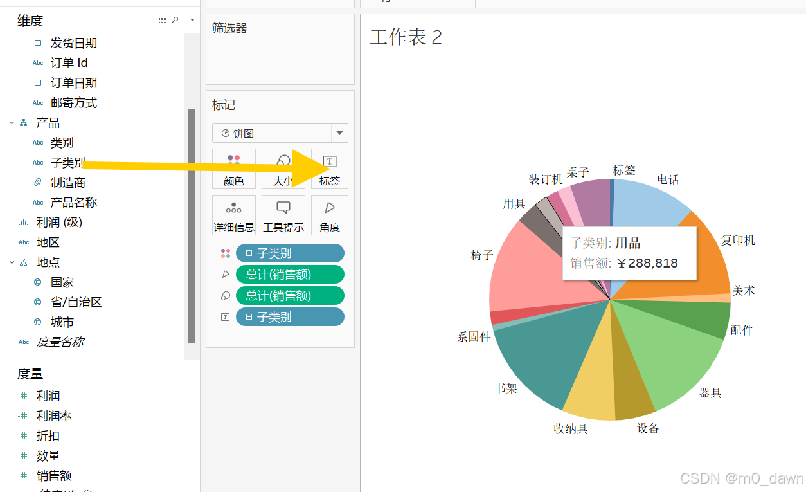Click the 颜色 marks card button
Screen dimensions: 806x492
click(x=234, y=169)
